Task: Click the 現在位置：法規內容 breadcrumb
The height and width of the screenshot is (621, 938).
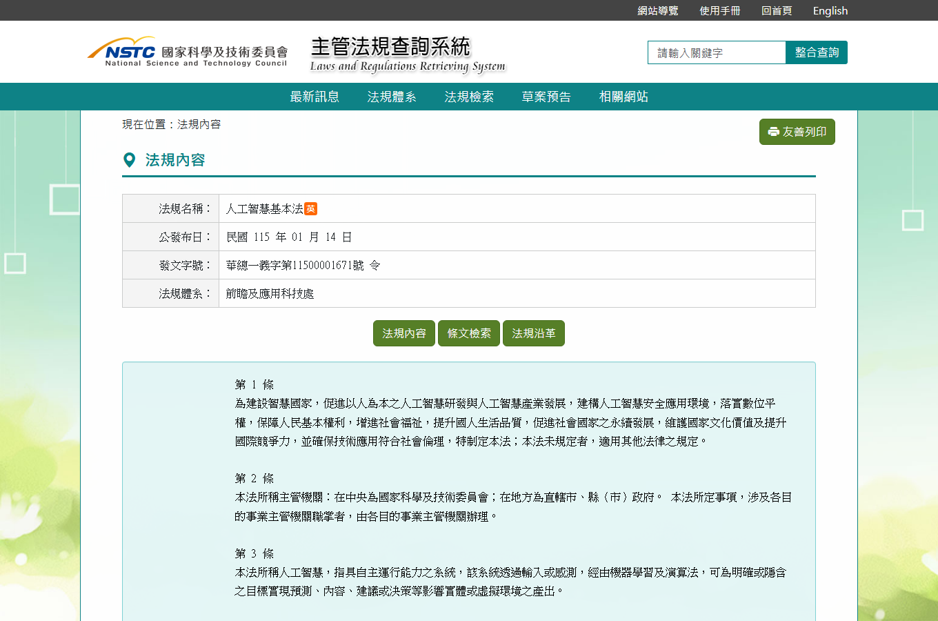Action: (172, 124)
